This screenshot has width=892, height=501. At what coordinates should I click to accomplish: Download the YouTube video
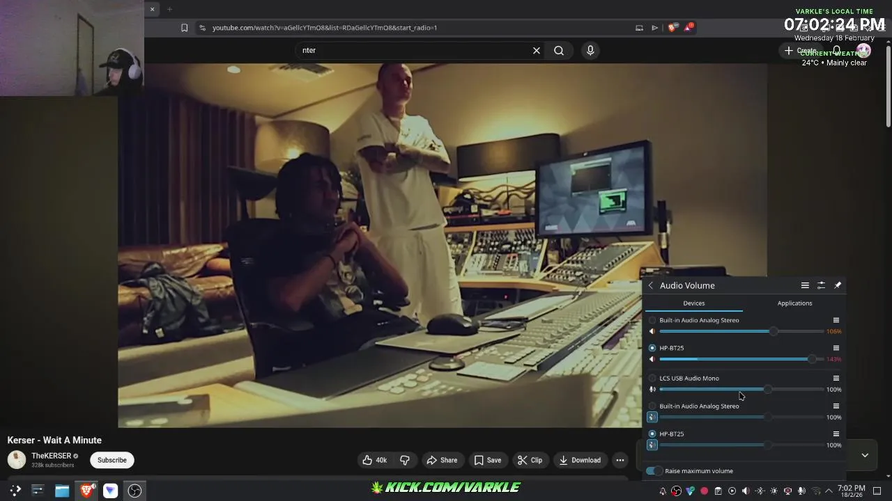coord(580,460)
